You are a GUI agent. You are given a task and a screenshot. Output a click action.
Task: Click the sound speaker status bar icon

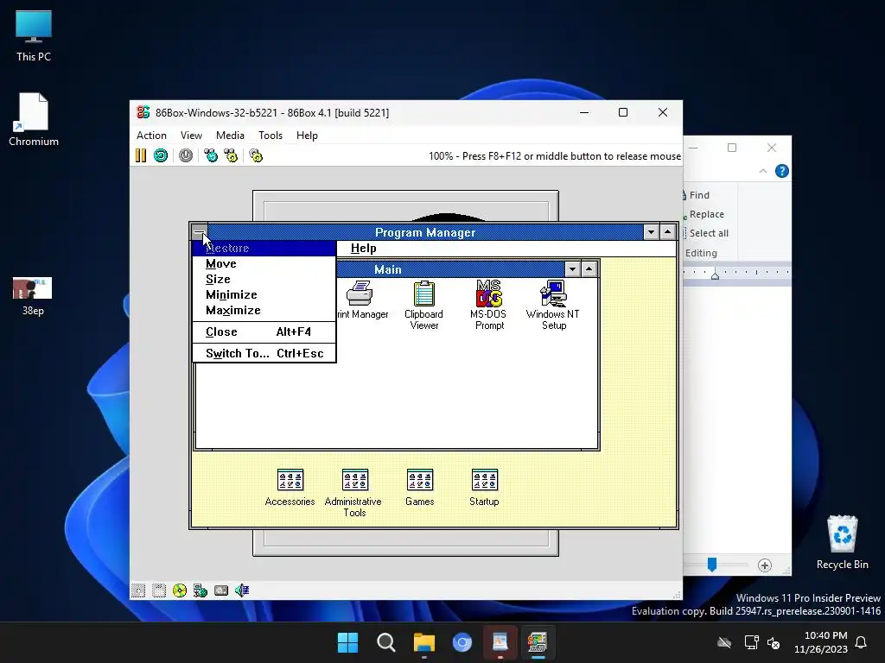[x=242, y=590]
